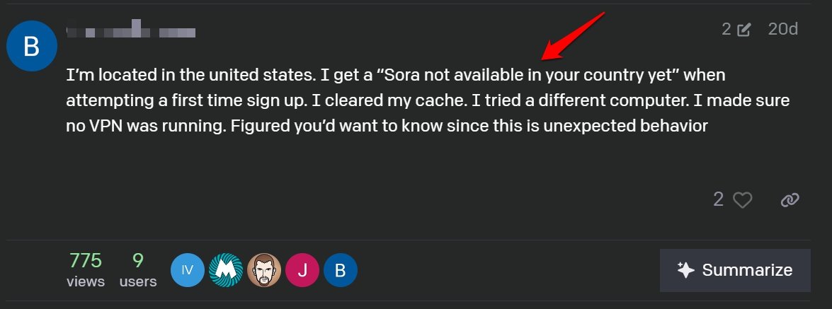Open the blurred username profile link
The width and height of the screenshot is (832, 309).
[130, 31]
